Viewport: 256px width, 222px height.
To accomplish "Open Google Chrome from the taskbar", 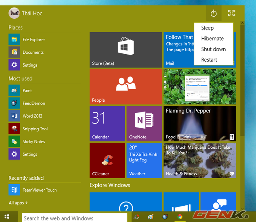I will click(180, 217).
